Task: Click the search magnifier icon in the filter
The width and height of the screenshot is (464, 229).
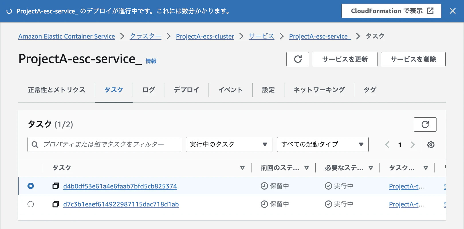Action: coord(35,144)
